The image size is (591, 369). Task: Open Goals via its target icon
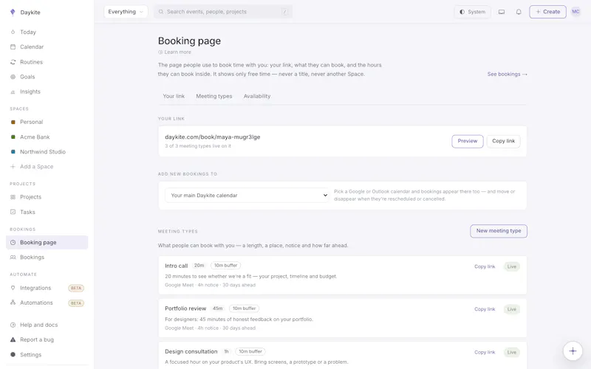[x=13, y=77]
